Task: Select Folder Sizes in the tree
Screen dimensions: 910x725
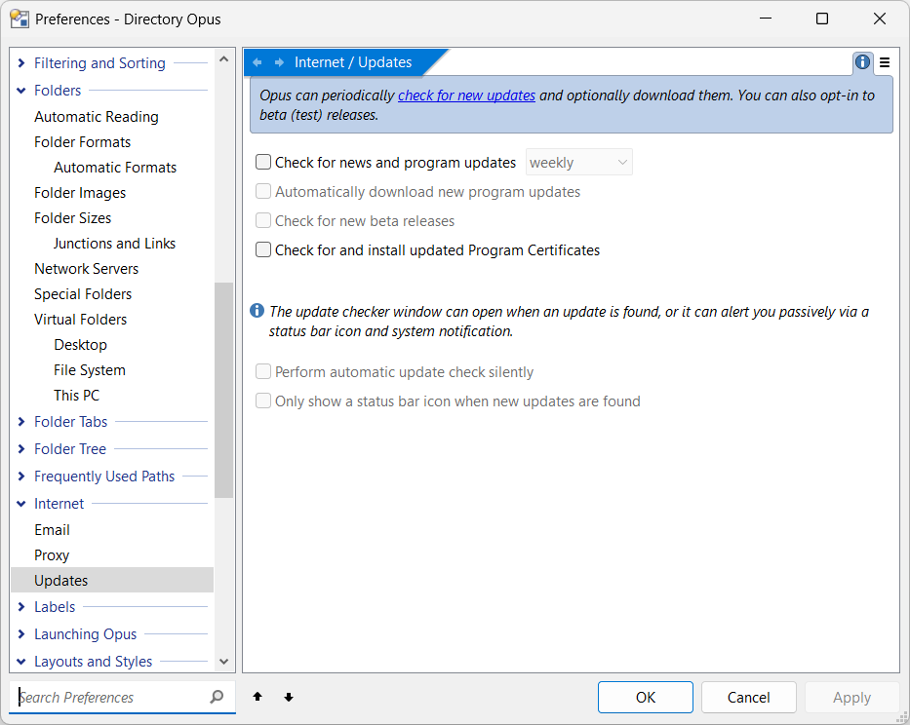Action: [72, 218]
